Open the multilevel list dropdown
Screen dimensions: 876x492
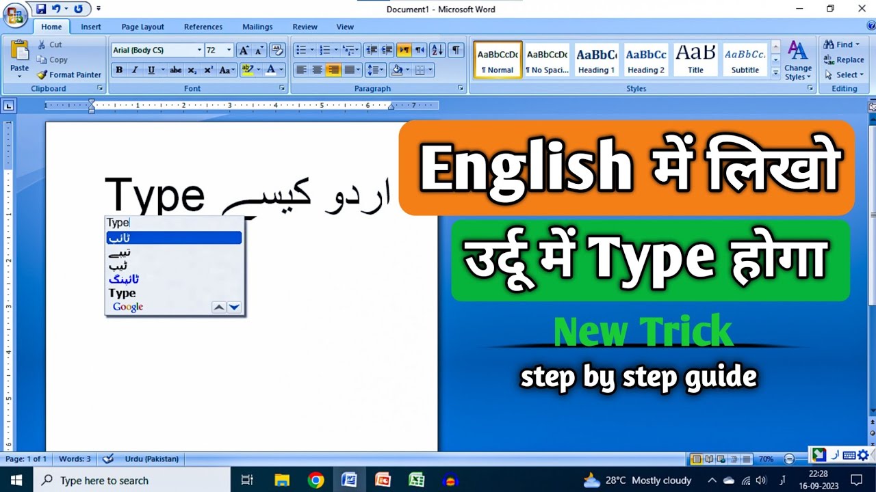(358, 50)
